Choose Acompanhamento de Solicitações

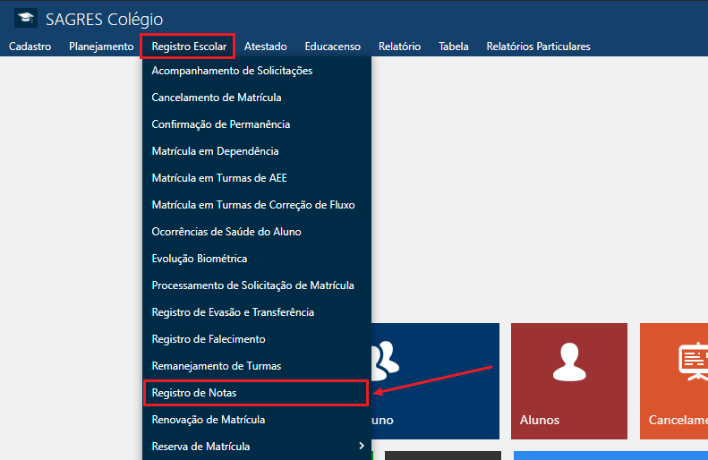point(232,71)
